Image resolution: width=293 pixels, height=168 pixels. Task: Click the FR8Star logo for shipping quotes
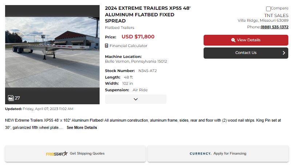(x=57, y=154)
